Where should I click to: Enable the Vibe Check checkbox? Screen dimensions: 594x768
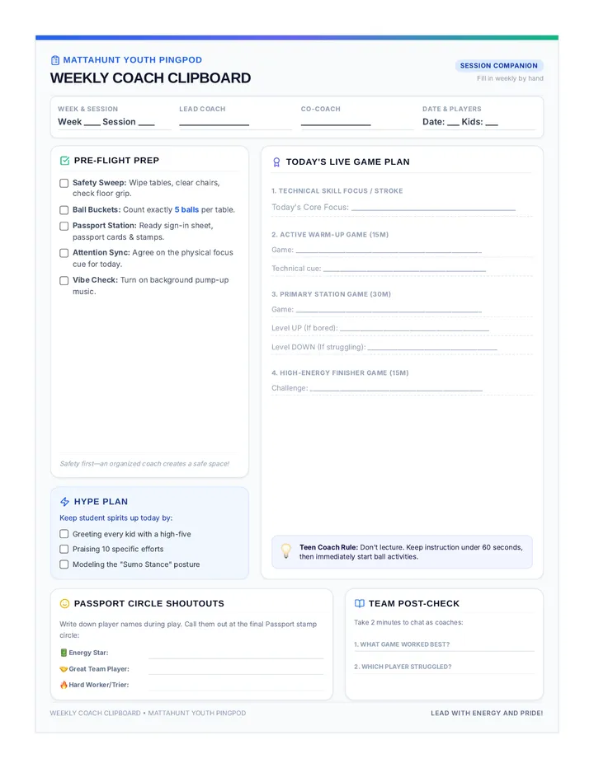64,281
